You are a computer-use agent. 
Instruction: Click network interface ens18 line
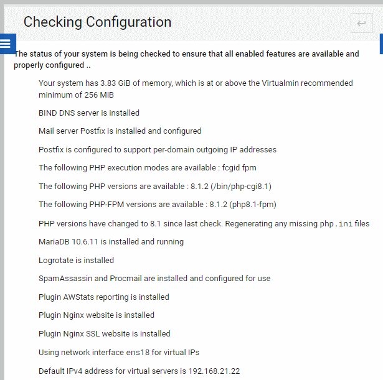[x=119, y=353]
